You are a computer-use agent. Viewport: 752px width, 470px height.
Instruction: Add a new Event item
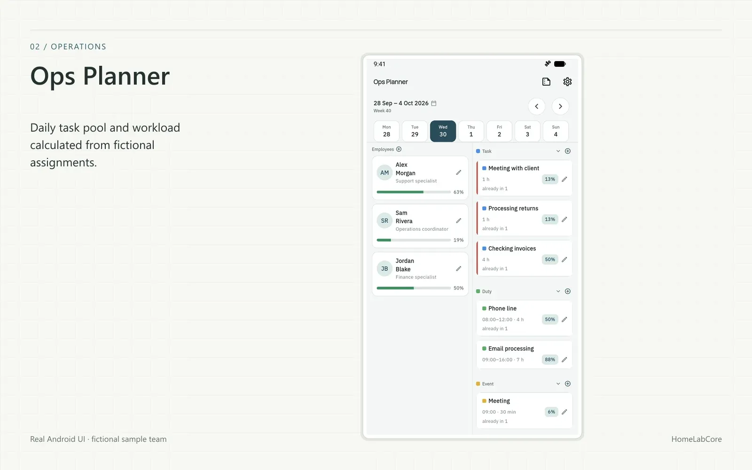[568, 384]
